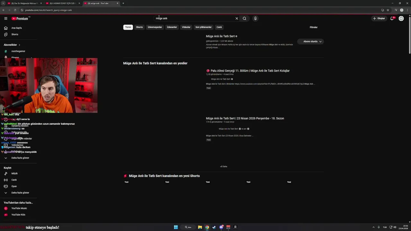Open YouTube Kids from the sidebar
Viewport: 411px width, 231px height.
pos(18,215)
